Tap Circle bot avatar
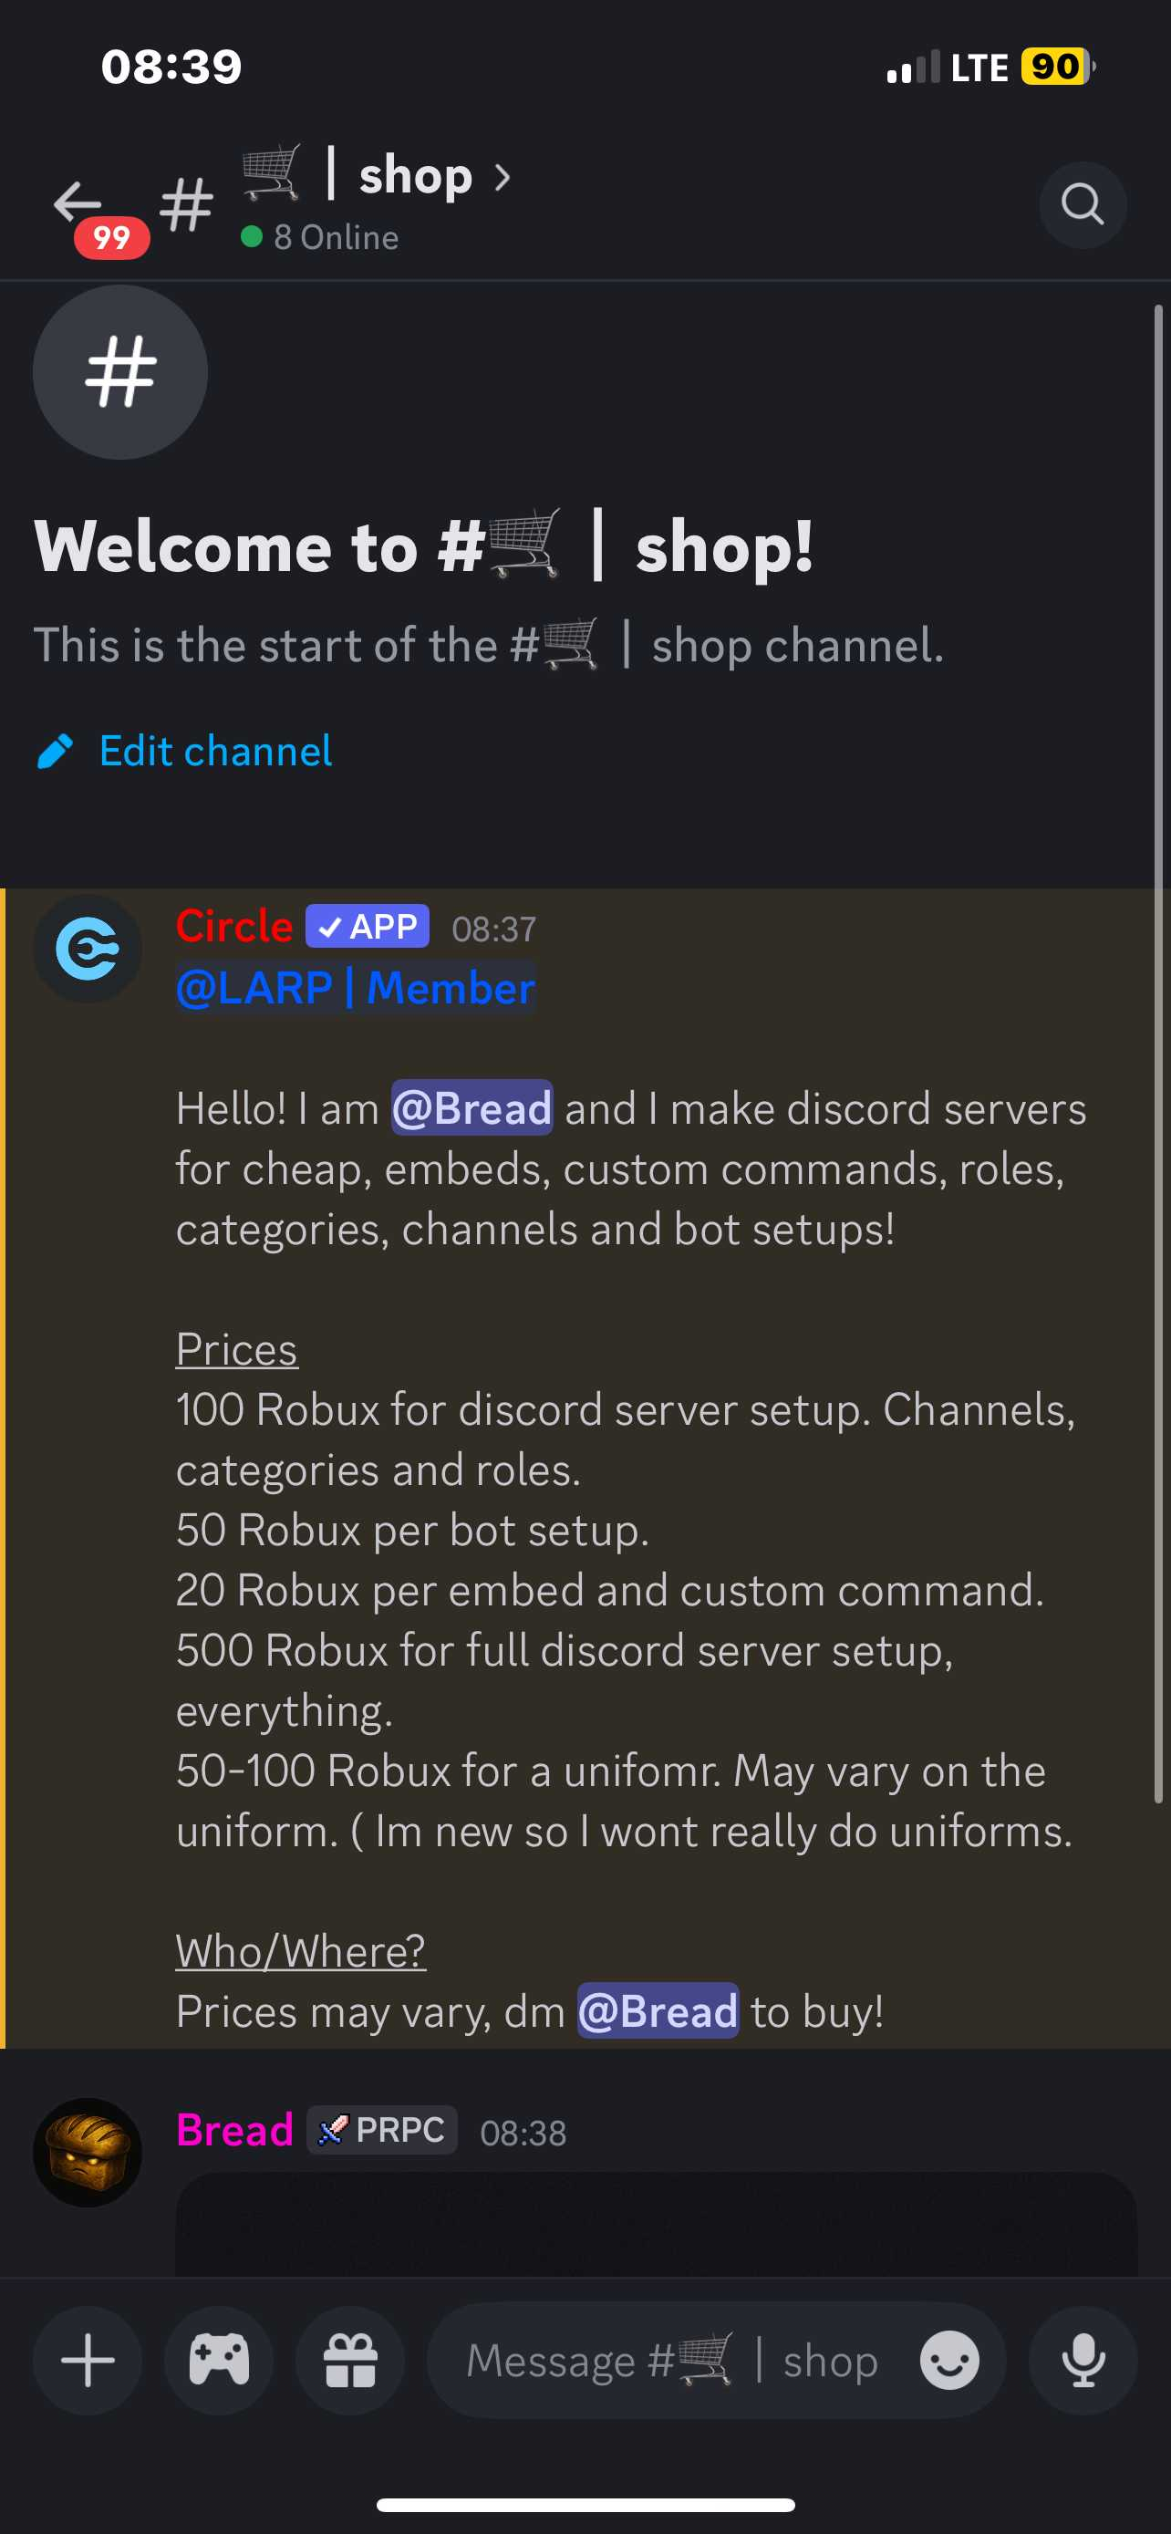This screenshot has width=1171, height=2534. (x=88, y=950)
